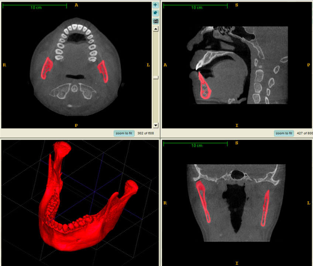Click the "10 cm" scale label in axial view

tap(36, 8)
